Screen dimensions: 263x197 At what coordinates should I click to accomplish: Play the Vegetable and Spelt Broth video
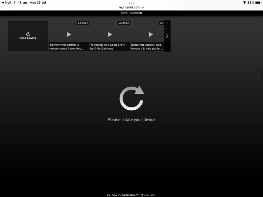click(110, 34)
